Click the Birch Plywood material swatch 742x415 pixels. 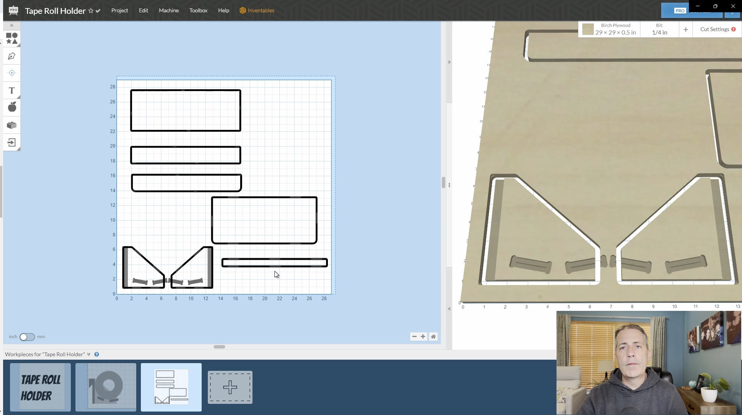(588, 30)
